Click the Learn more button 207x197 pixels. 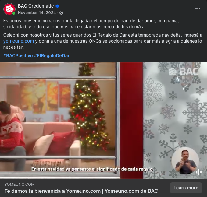[x=186, y=188]
